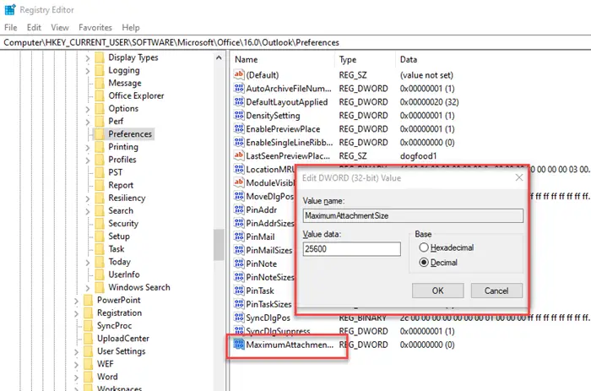Close the Edit DWORD dialog with X

[x=519, y=177]
